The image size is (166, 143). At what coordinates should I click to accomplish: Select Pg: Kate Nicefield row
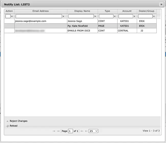pyautogui.click(x=80, y=26)
